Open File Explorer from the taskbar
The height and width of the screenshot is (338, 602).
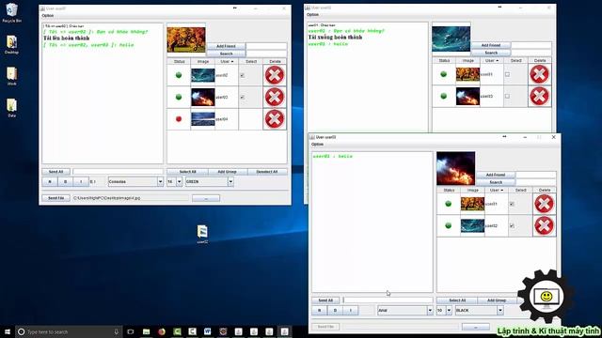click(x=147, y=331)
